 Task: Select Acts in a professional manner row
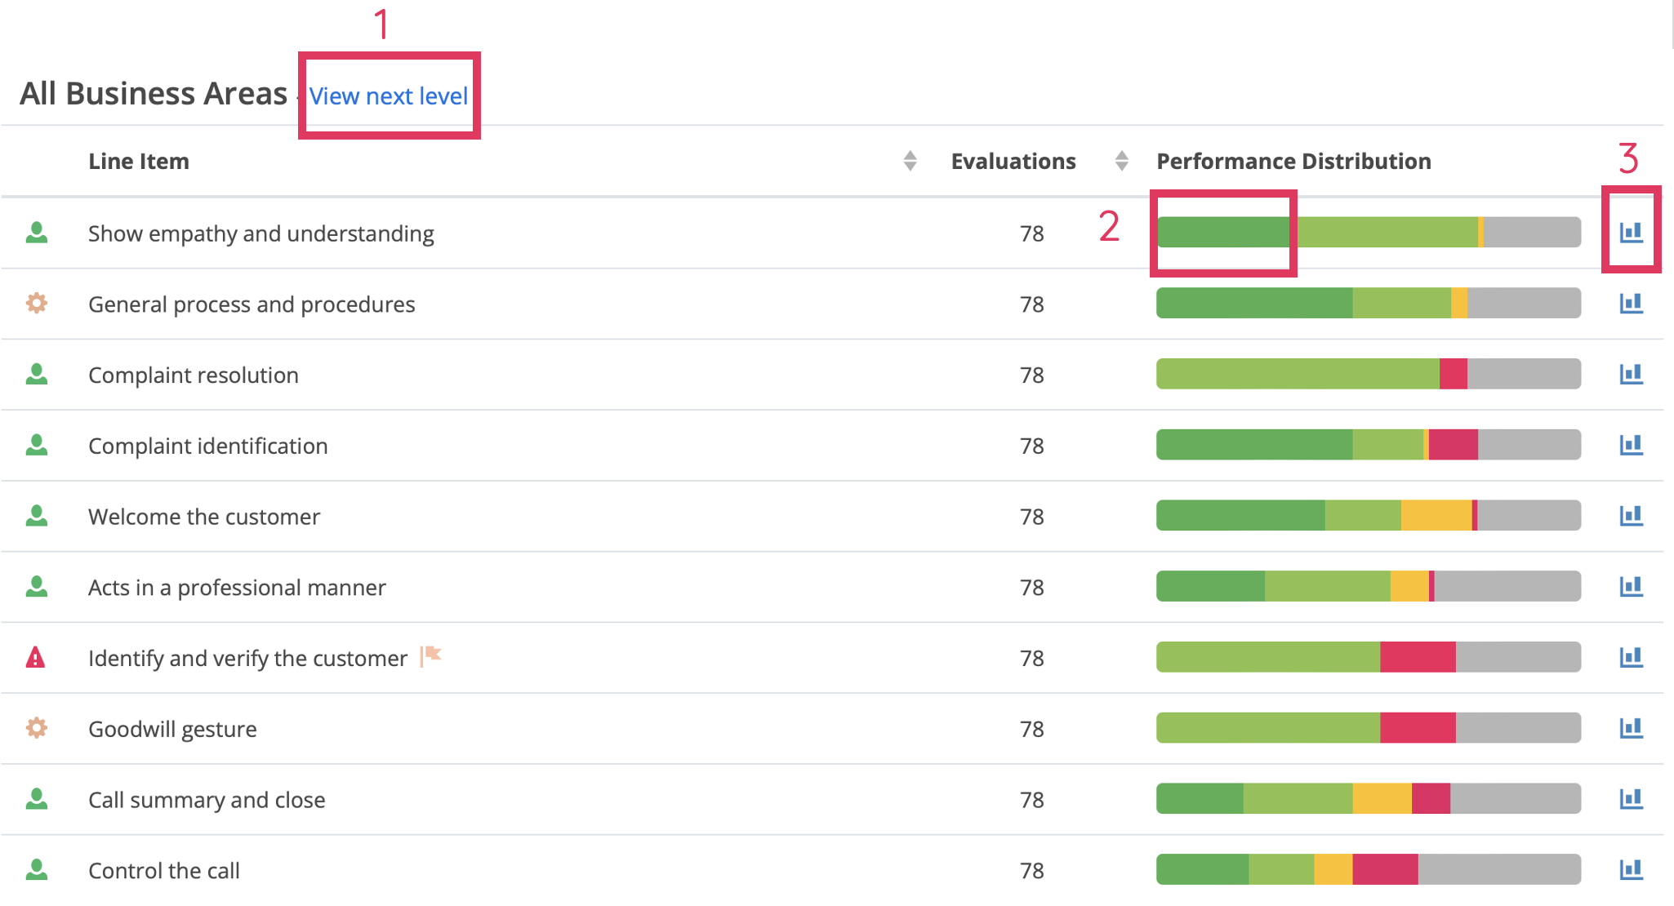point(237,588)
